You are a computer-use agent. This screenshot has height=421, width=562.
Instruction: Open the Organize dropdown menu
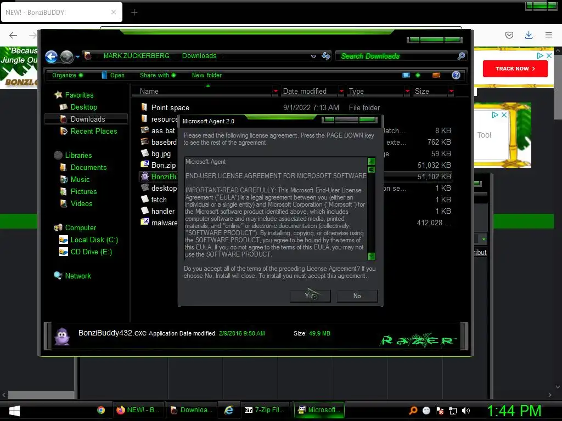[x=68, y=75]
